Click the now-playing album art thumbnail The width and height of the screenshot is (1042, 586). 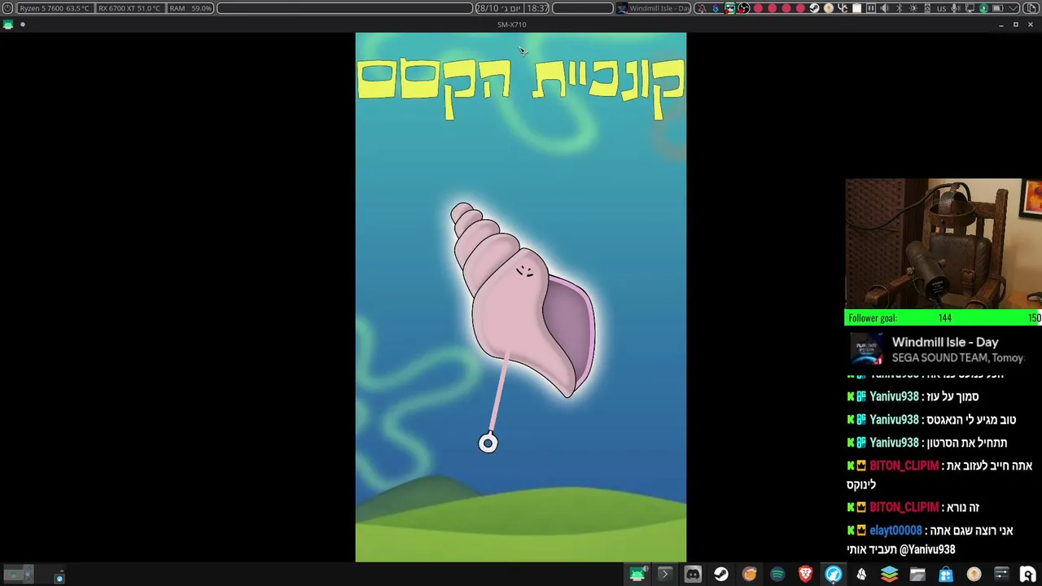(866, 349)
